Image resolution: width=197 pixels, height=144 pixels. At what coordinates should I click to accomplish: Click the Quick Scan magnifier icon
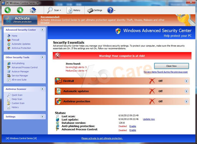(x=9, y=95)
